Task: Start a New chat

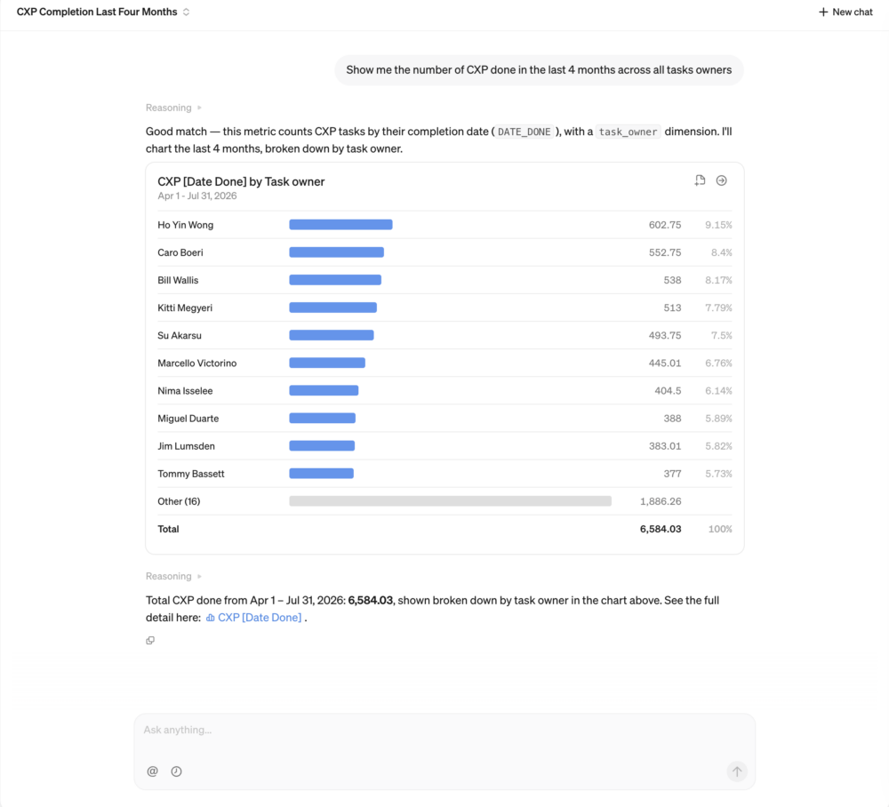Action: [845, 12]
